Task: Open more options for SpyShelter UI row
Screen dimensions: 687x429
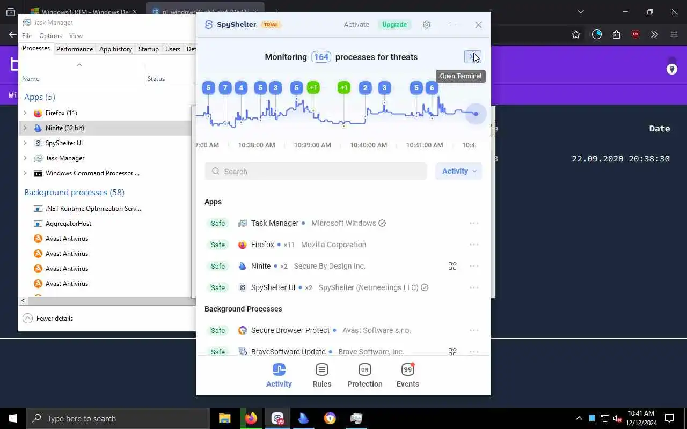Action: (x=474, y=287)
